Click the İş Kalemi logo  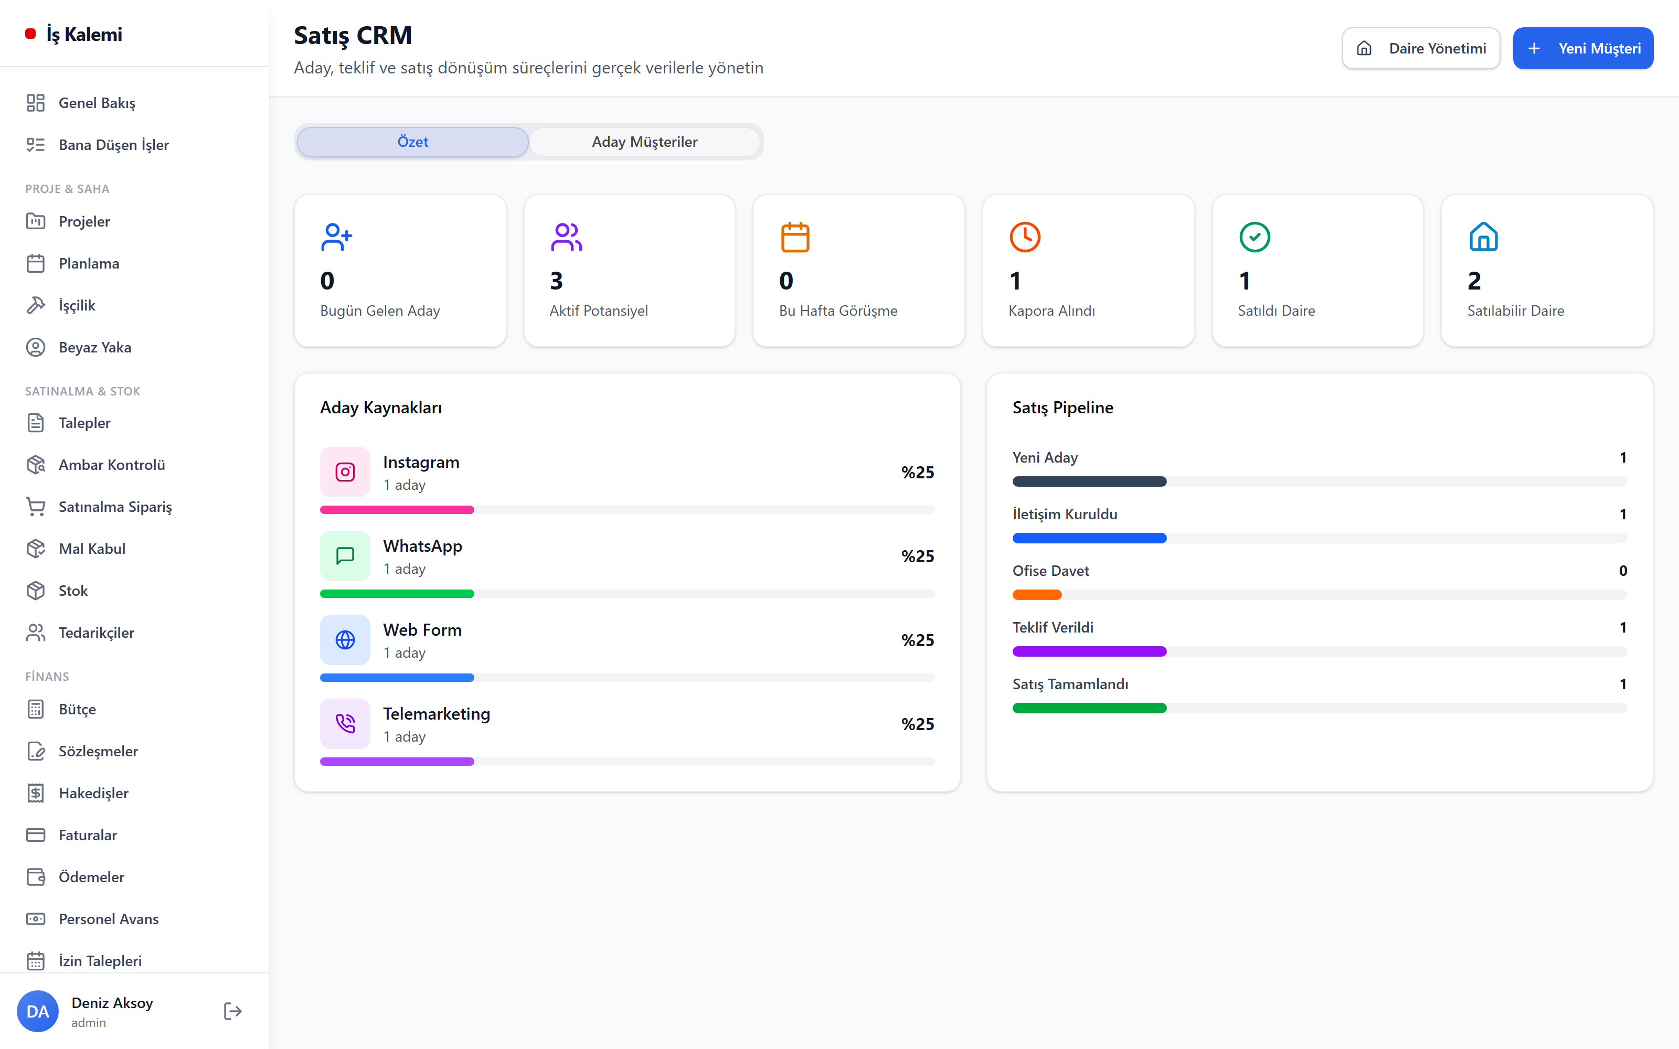73,34
